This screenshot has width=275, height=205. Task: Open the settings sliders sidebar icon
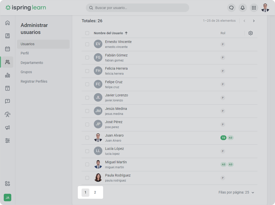8,141
